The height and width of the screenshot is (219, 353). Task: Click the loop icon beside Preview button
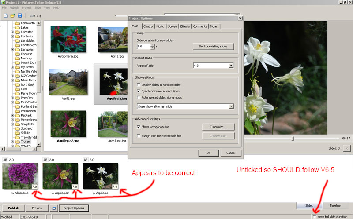(54, 208)
